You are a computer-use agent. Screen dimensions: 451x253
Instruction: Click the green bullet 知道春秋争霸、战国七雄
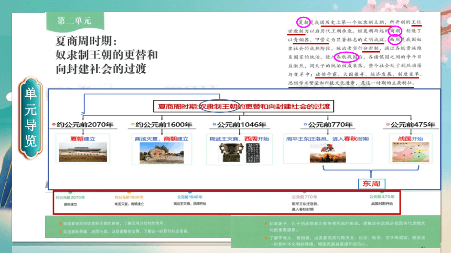[x=124, y=231]
